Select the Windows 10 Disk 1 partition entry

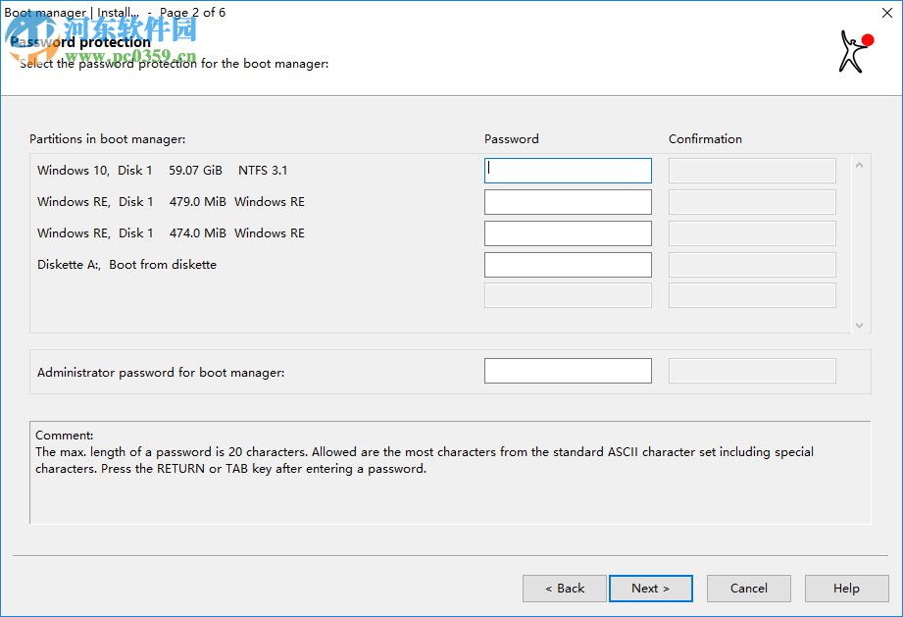[x=162, y=171]
